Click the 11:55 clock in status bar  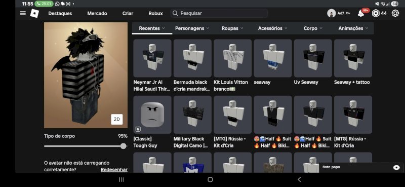[x=27, y=4]
